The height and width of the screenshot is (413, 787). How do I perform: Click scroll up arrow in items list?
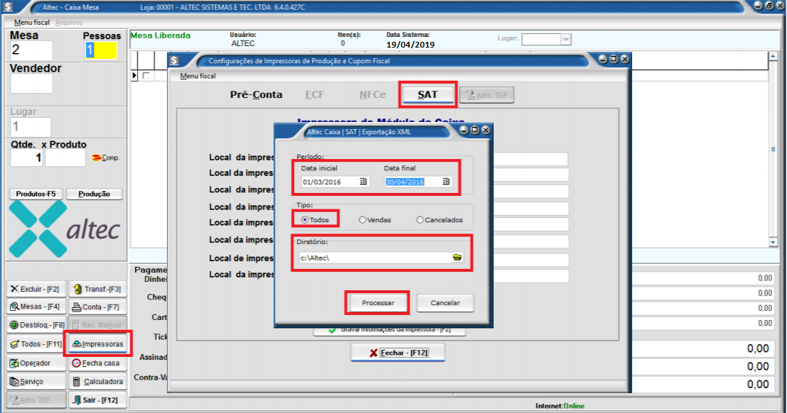[773, 57]
